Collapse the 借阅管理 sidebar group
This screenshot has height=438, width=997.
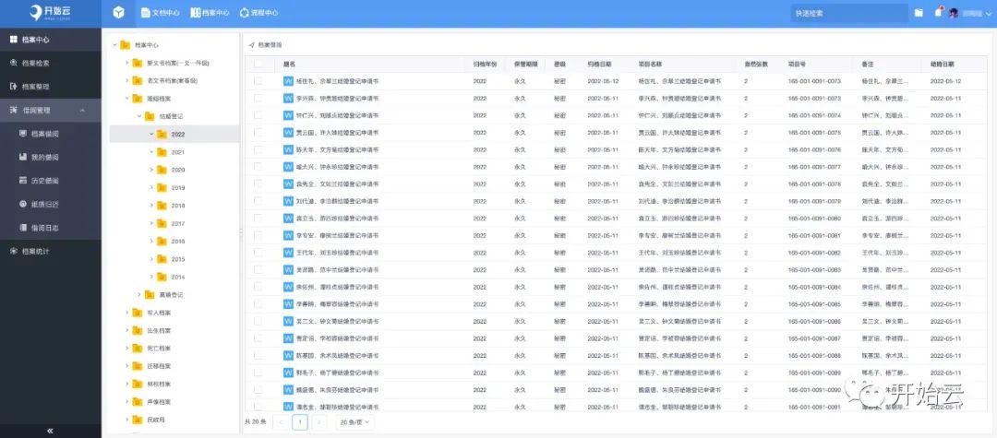click(83, 110)
